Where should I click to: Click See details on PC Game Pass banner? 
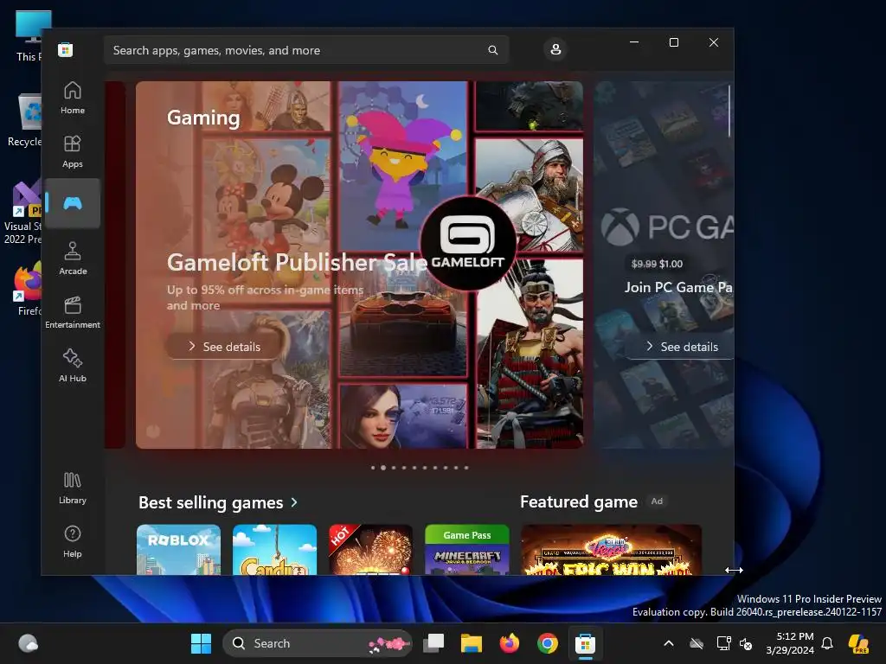coord(680,347)
